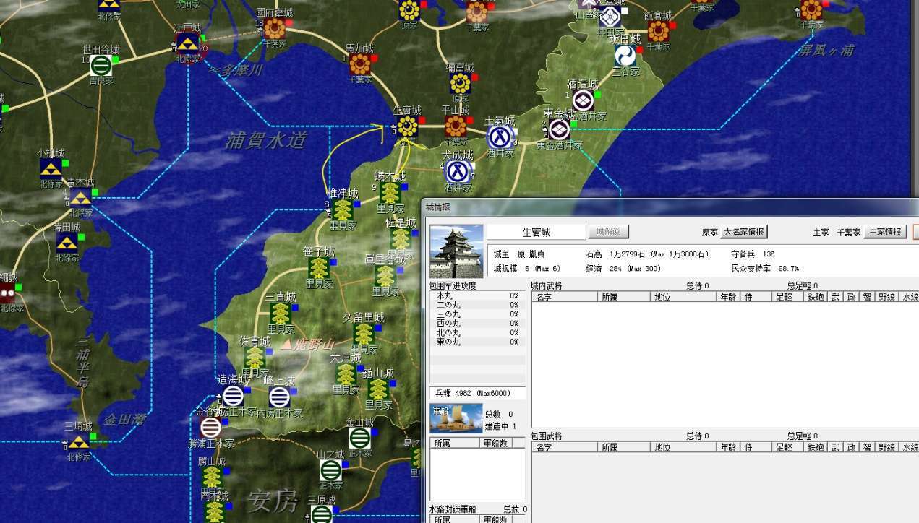
Task: Click the 金谷城 castle crest icon
Action: tap(210, 428)
